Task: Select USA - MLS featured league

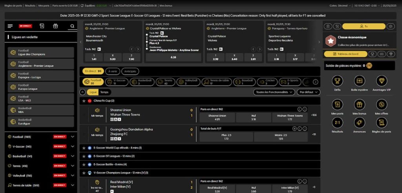Action: (x=41, y=99)
